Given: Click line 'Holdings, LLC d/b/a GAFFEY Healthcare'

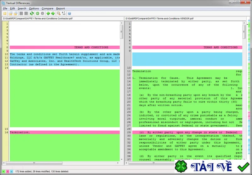Looking at the screenshot, I should tap(65, 58).
